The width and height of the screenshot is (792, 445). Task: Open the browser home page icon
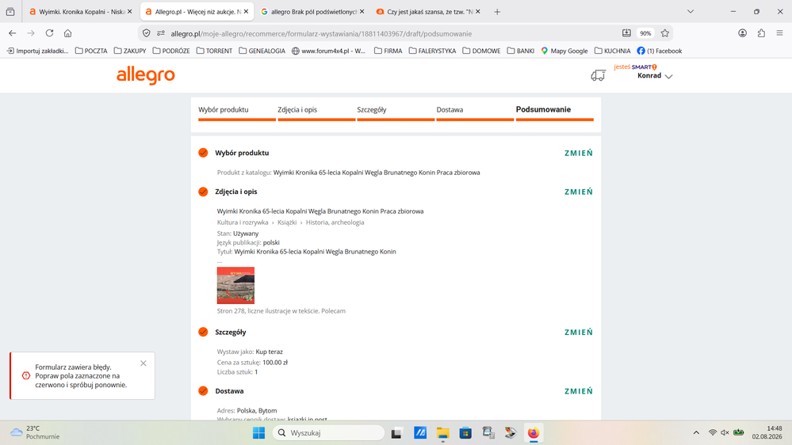67,33
